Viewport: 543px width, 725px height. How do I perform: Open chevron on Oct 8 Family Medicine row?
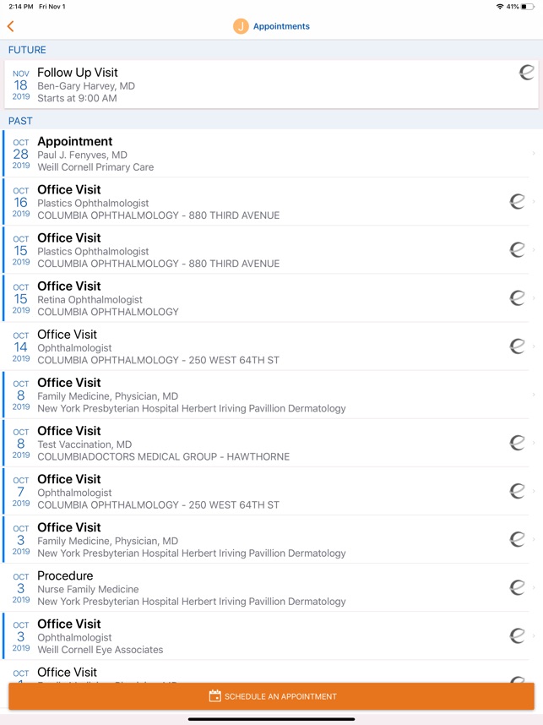534,395
